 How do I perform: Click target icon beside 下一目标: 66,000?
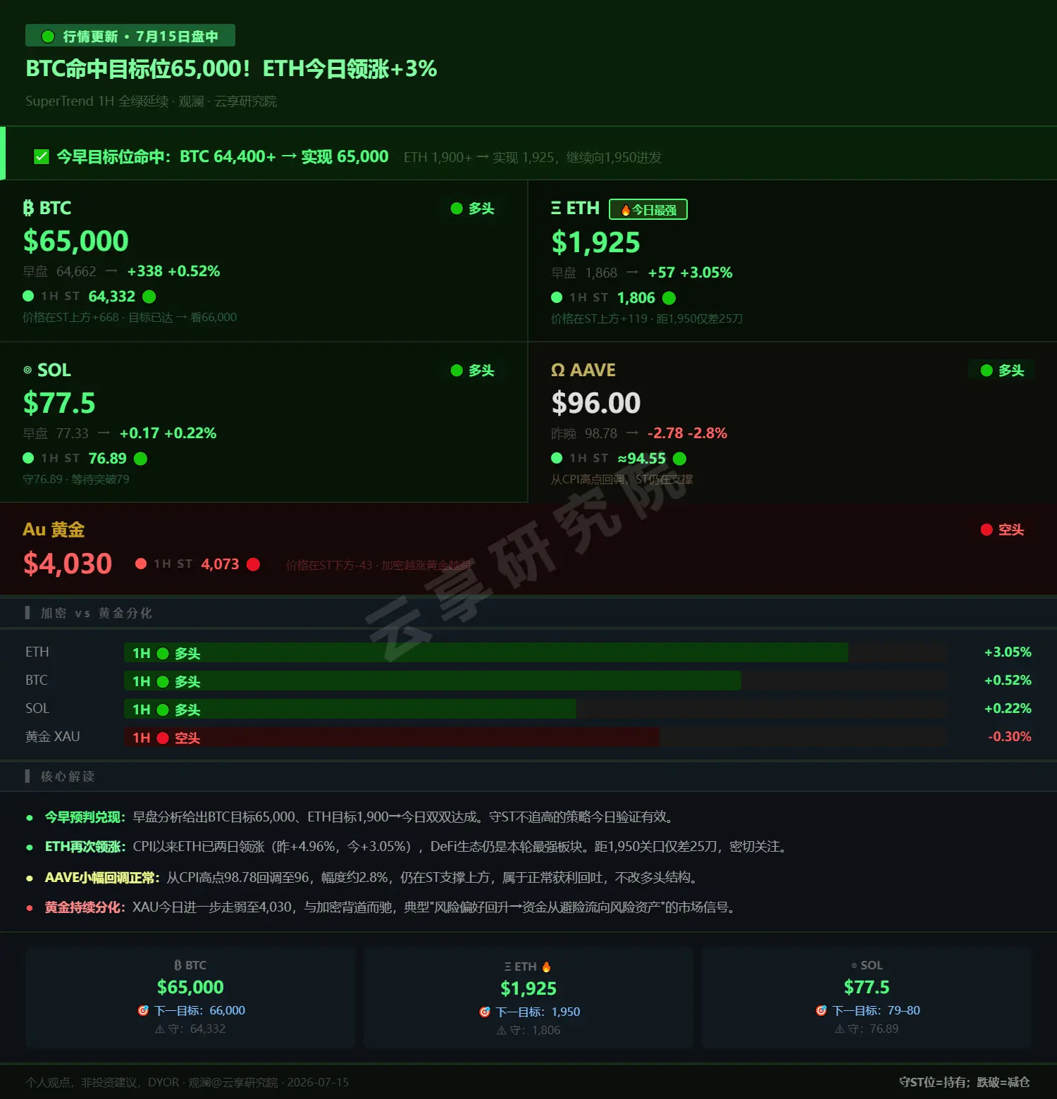click(x=143, y=1010)
